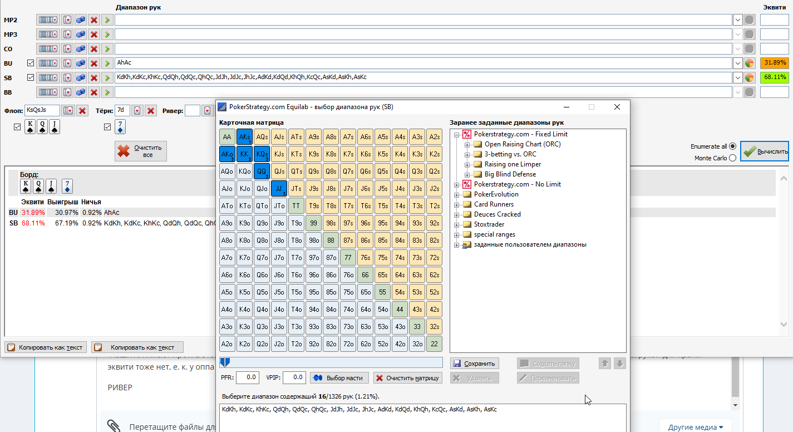Screen dimensions: 793x432
Task: Open the Другие медиа dropdown
Action: [696, 427]
